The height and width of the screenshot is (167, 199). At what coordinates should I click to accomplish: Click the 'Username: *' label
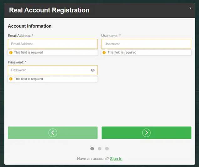coord(111,36)
